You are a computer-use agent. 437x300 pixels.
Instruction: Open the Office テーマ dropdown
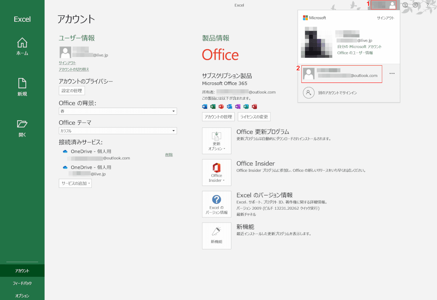(118, 130)
